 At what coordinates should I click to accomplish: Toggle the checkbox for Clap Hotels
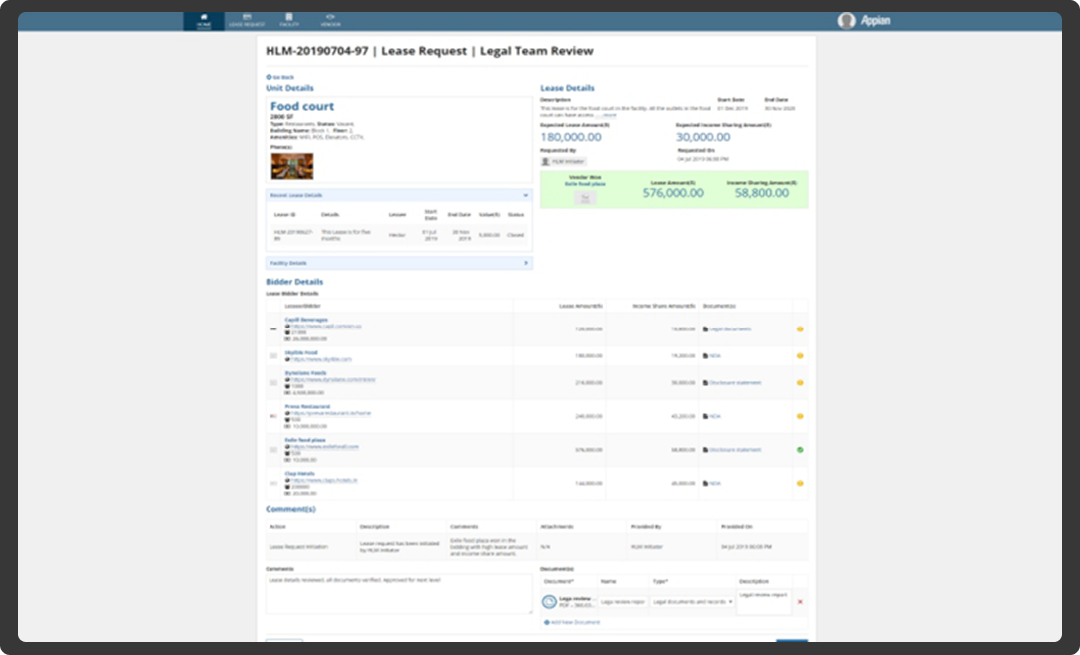pyautogui.click(x=271, y=481)
